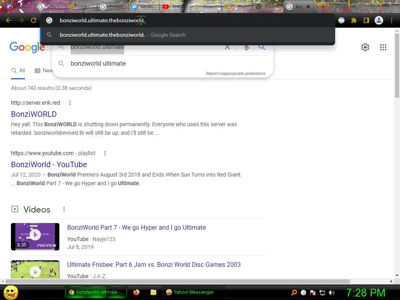Open a new tab with the plus button
This screenshot has height=300, width=400.
coord(323,7)
